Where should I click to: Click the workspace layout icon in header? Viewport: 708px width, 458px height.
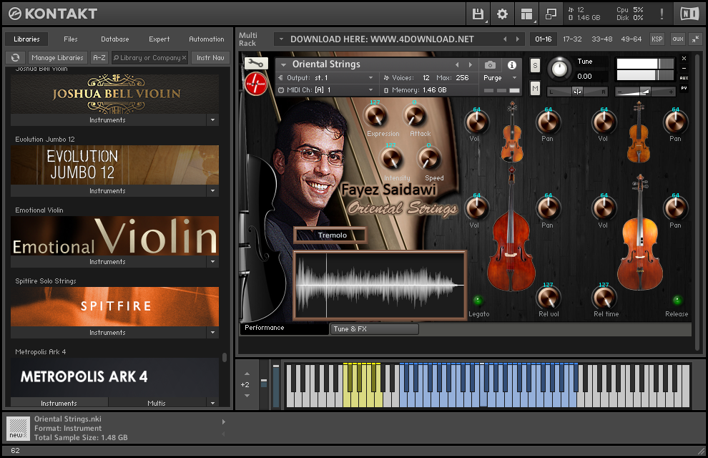point(526,14)
